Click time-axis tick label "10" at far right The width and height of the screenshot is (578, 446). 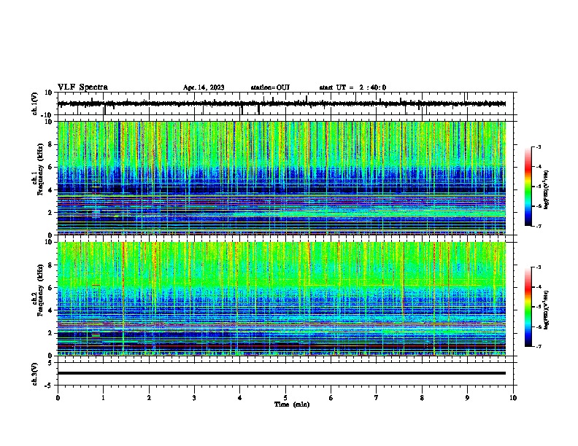[x=513, y=398]
